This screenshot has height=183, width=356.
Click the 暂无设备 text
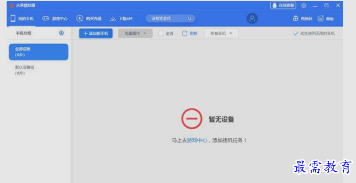(x=221, y=119)
